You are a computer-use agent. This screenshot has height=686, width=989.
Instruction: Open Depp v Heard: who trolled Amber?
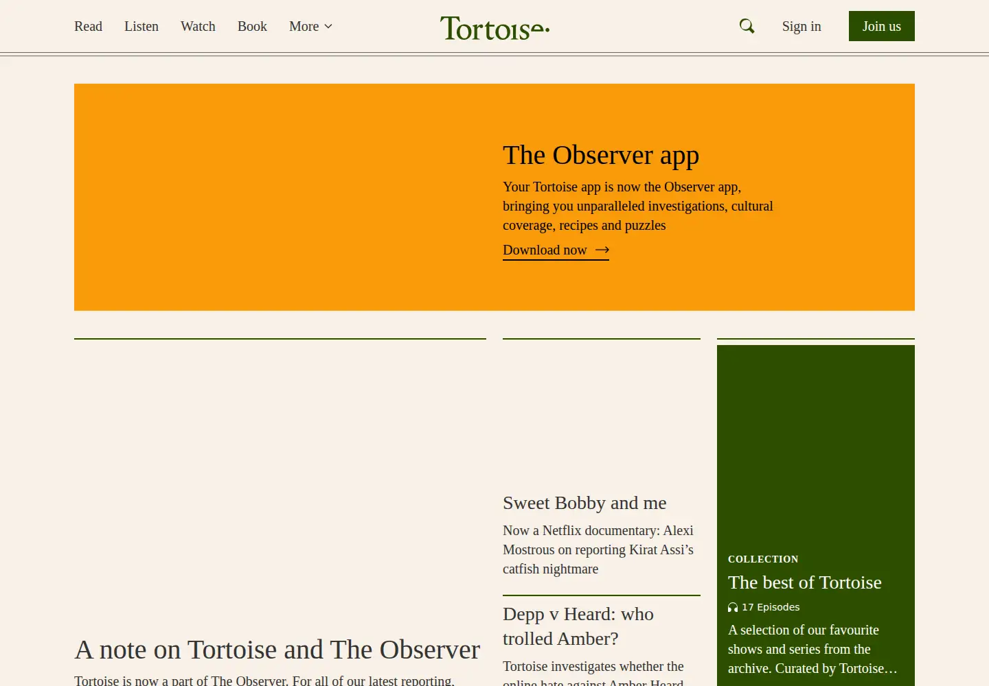tap(578, 626)
